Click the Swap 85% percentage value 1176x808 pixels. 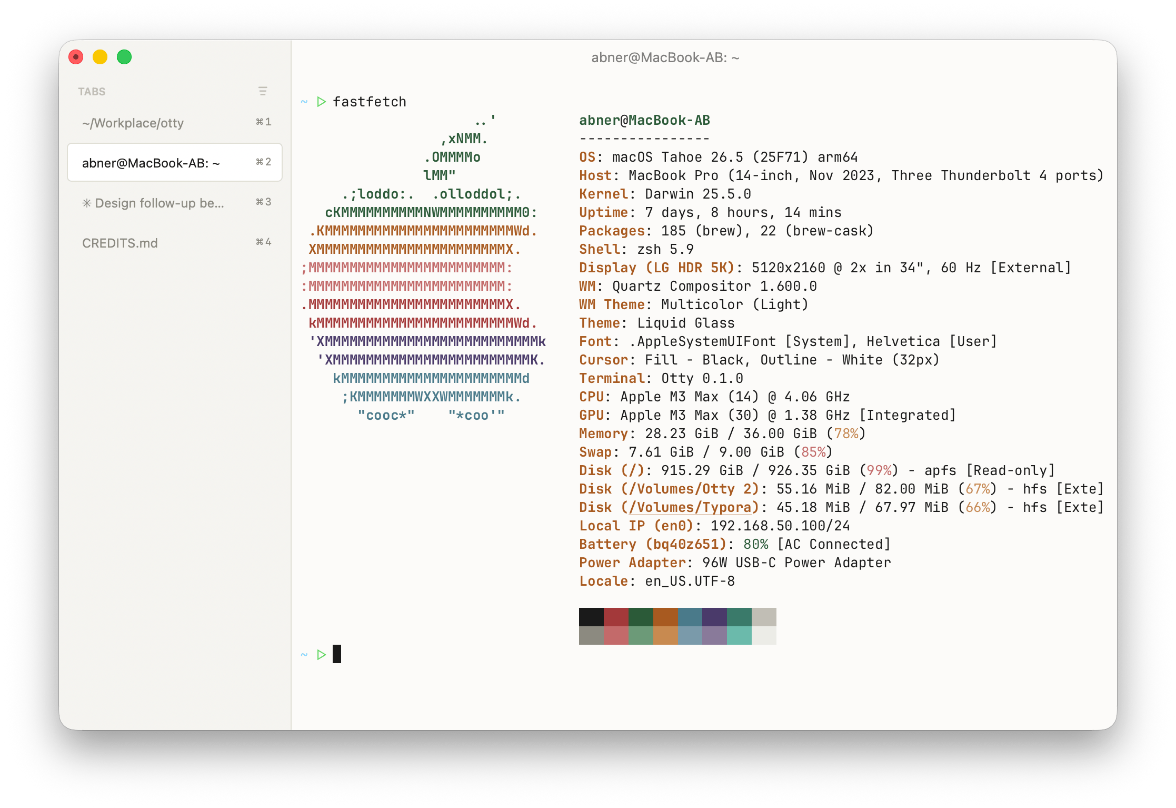coord(813,452)
